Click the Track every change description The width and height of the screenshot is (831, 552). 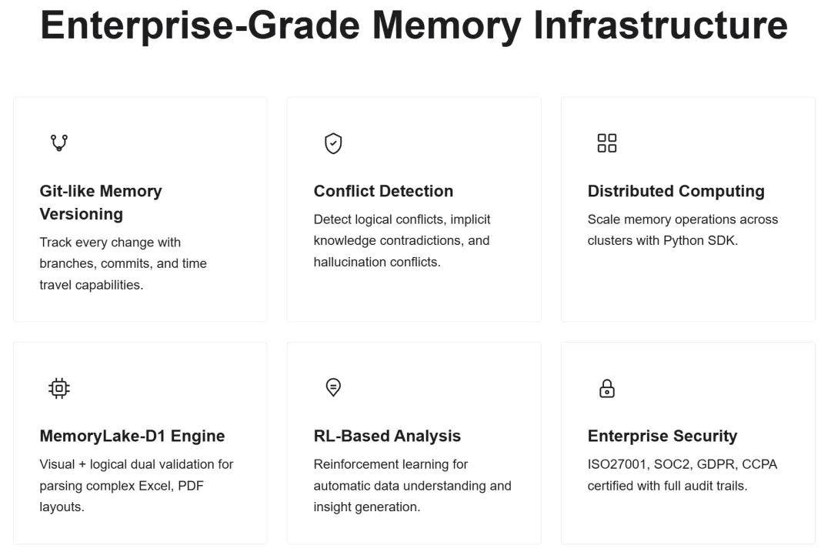click(x=110, y=243)
